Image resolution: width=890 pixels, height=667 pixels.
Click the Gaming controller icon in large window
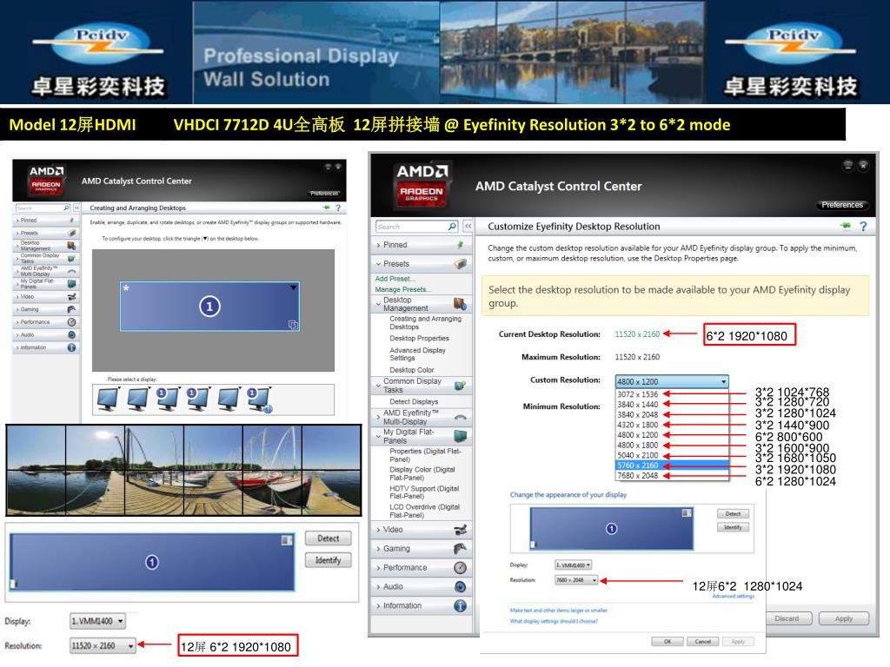461,549
